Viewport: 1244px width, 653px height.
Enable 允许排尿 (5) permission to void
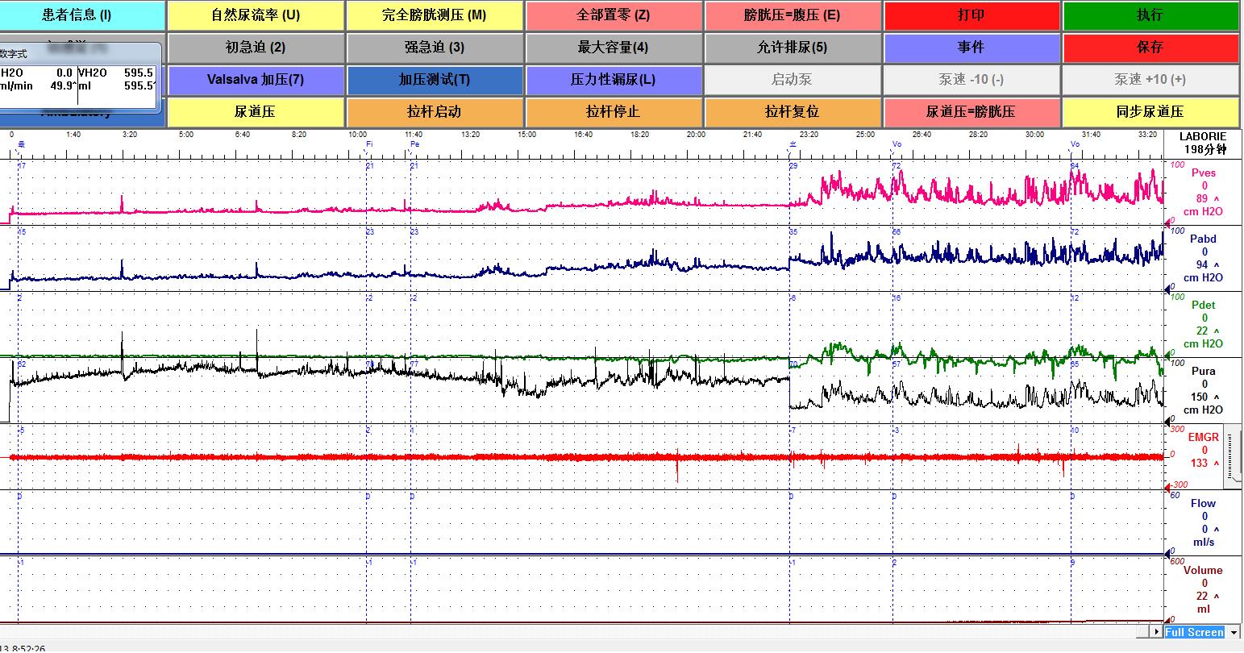tap(793, 48)
